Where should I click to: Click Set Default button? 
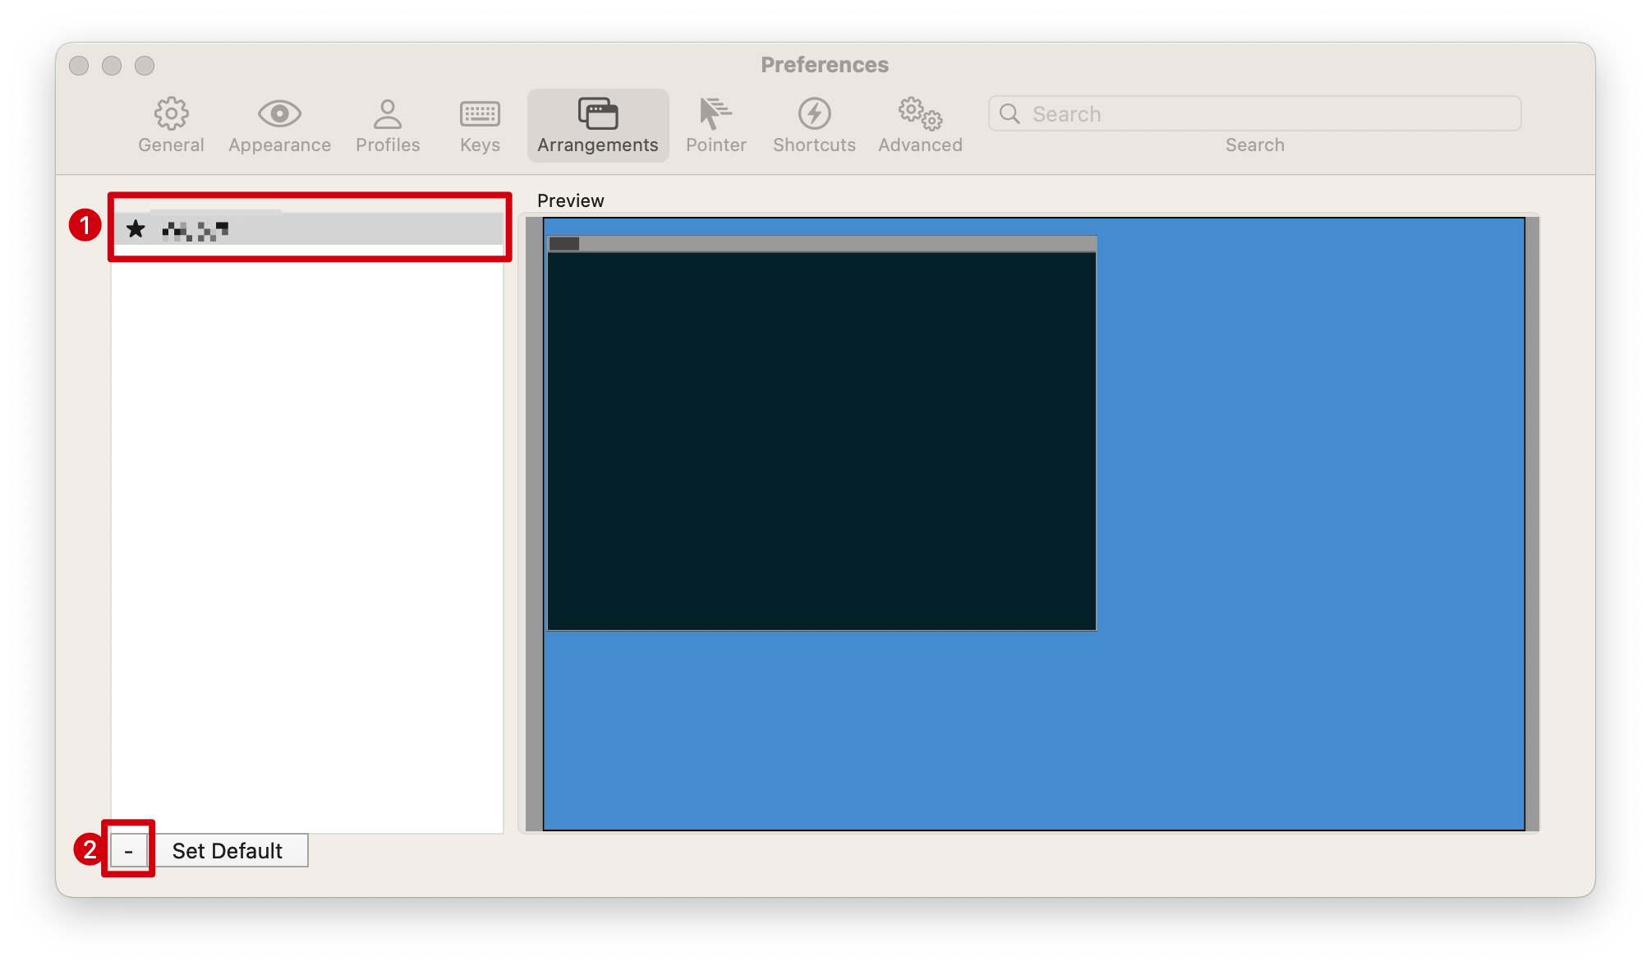pos(227,851)
